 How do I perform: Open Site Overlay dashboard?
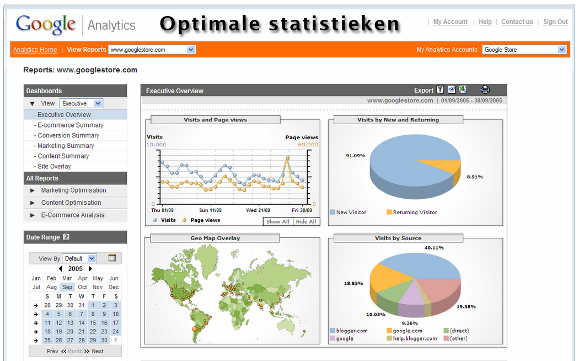[x=76, y=166]
